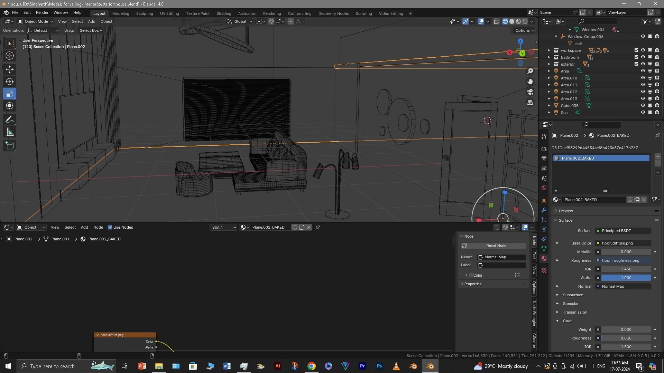Switch to Geometry Nodes workspace tab
Image resolution: width=664 pixels, height=373 pixels.
333,13
